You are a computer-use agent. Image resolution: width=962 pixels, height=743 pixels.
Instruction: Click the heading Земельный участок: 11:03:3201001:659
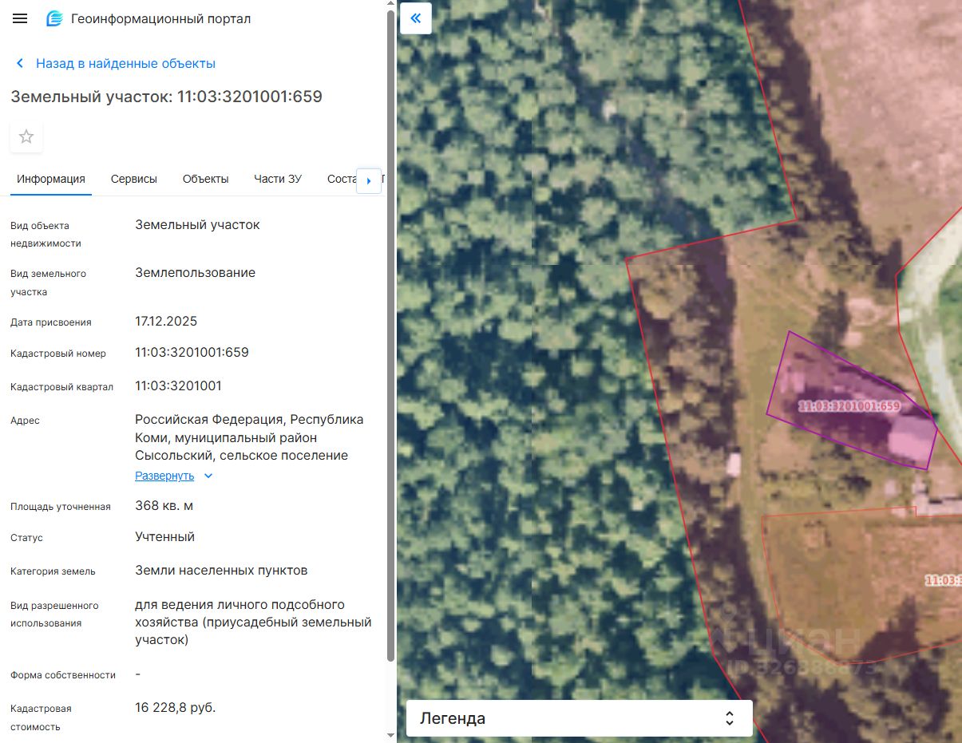(x=167, y=97)
